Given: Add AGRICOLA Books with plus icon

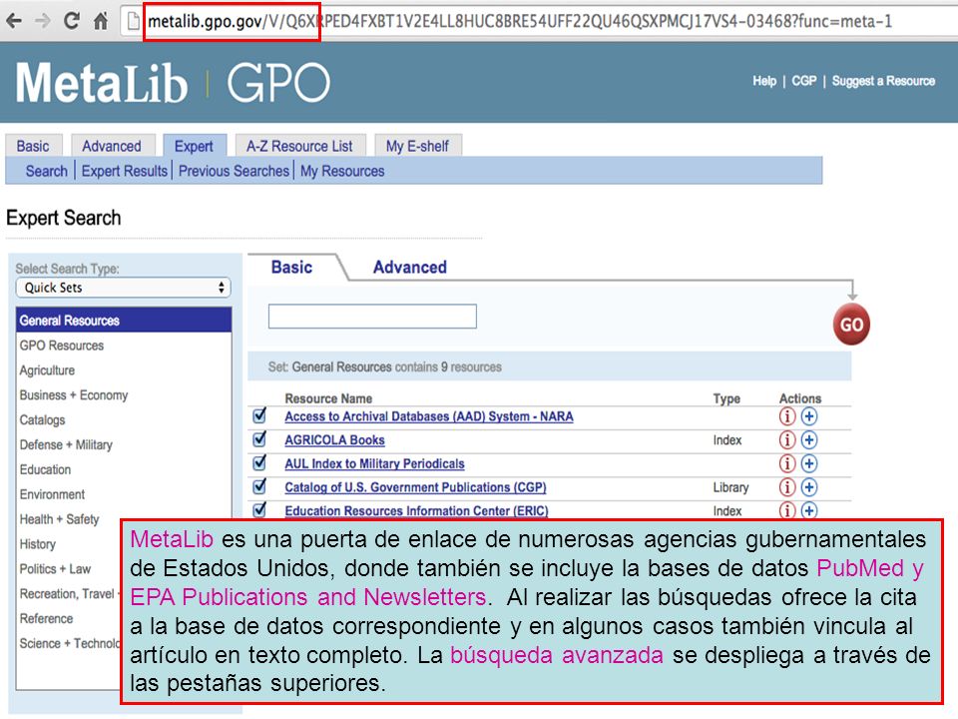Looking at the screenshot, I should [x=809, y=439].
